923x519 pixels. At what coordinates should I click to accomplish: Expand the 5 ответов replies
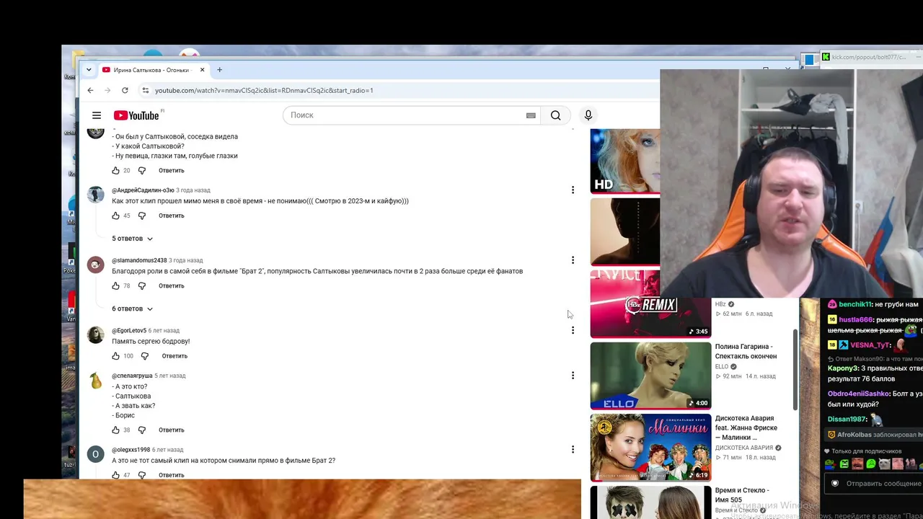pos(132,239)
